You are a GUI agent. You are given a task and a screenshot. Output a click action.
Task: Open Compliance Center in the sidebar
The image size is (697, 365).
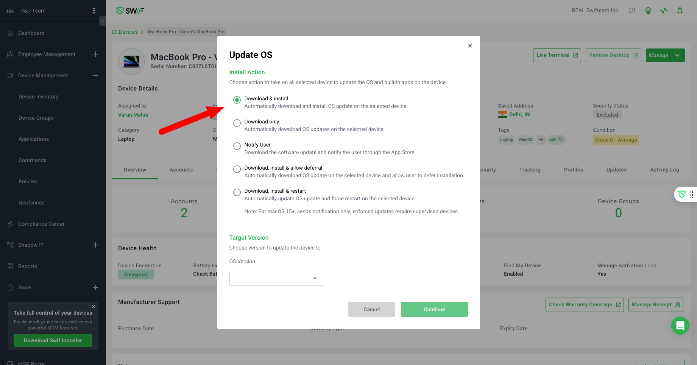[x=41, y=224]
